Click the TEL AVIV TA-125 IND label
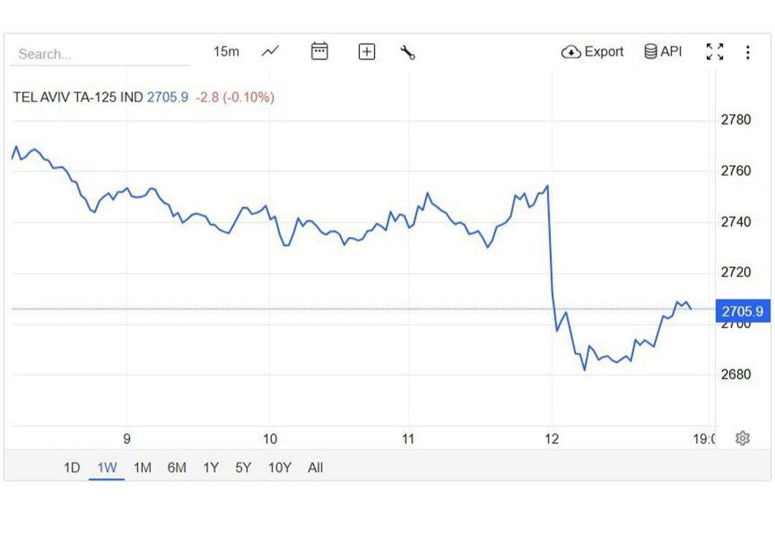The height and width of the screenshot is (544, 775). [78, 97]
